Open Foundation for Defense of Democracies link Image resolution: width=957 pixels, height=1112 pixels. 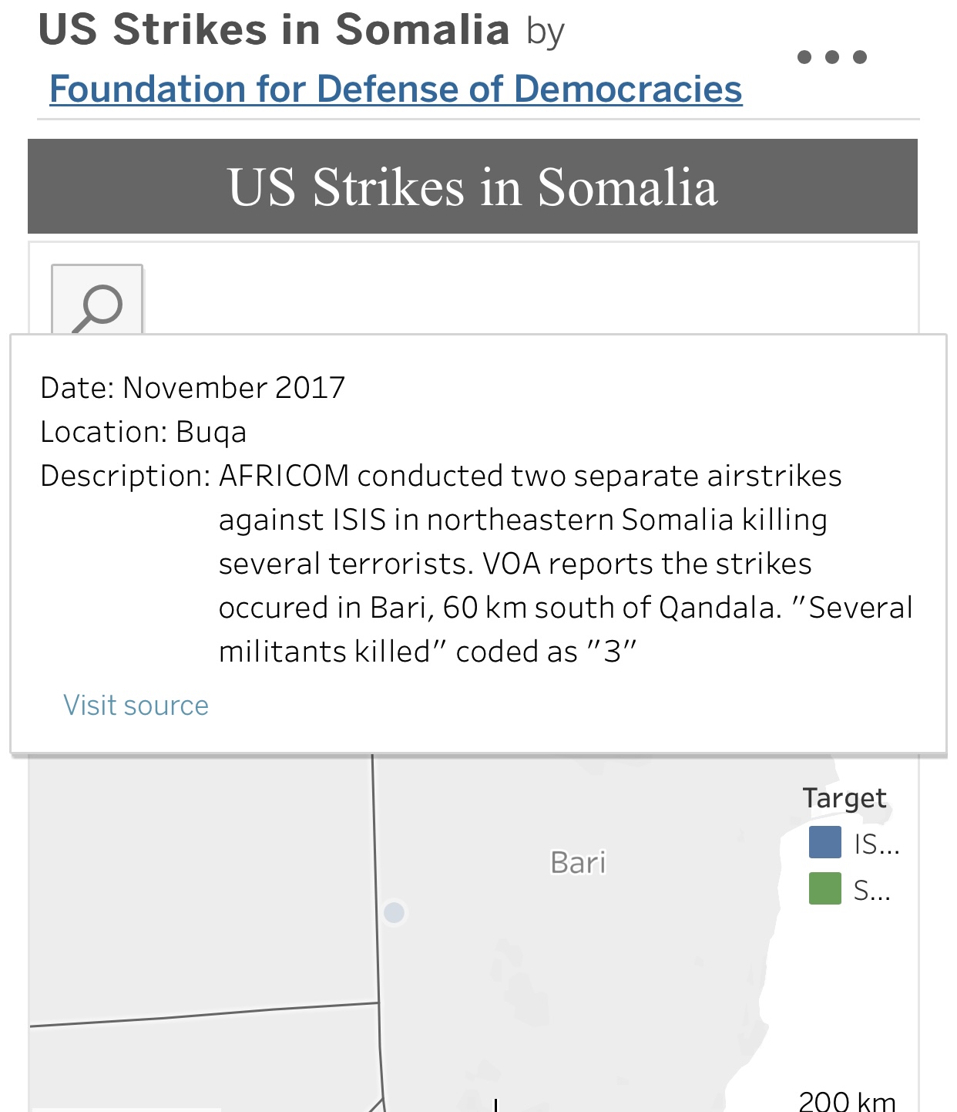[395, 89]
